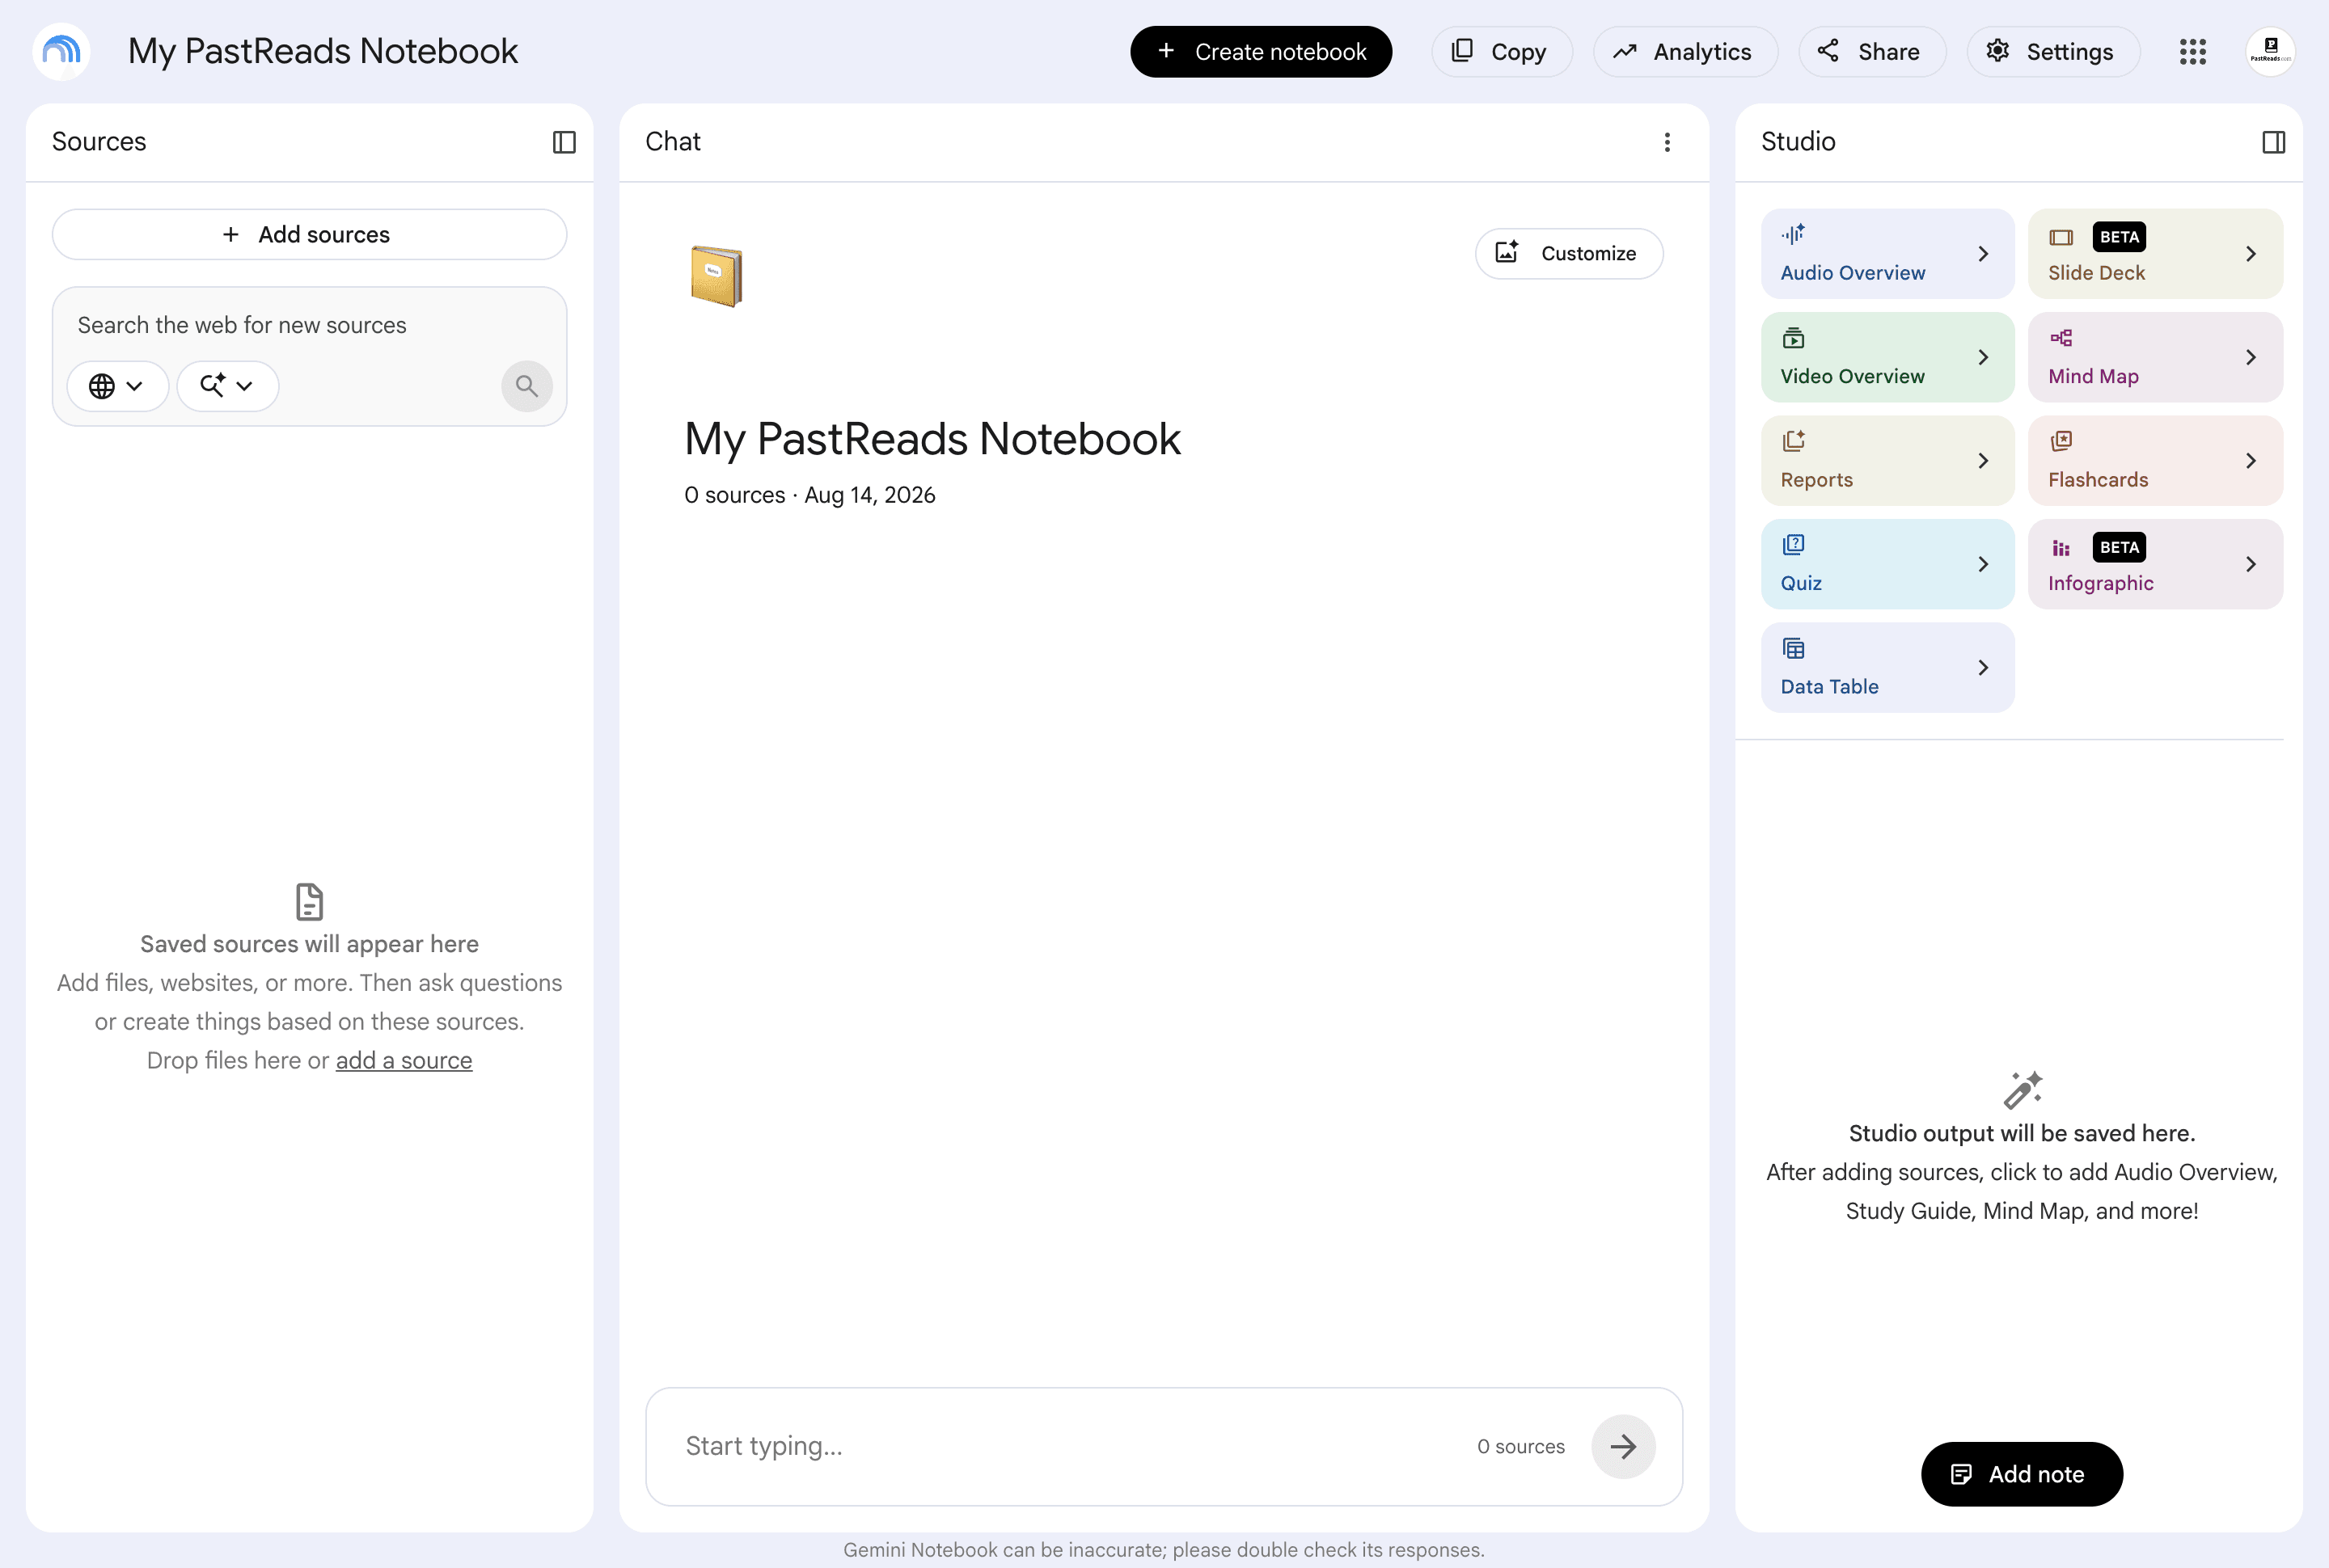Viewport: 2329px width, 1568px height.
Task: Select the Quiz label
Action: (x=1801, y=583)
